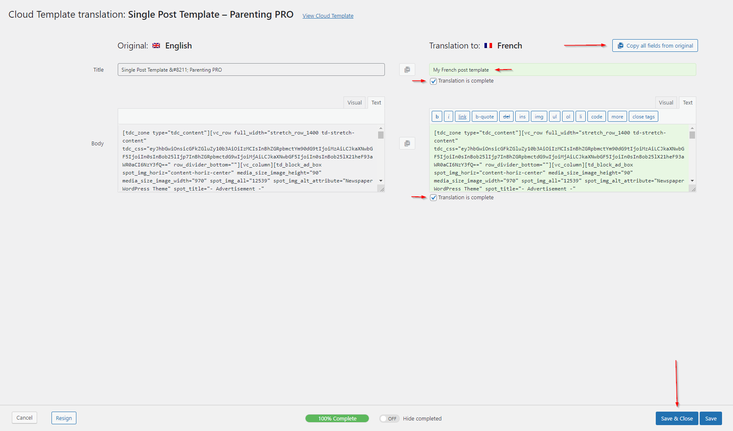Click the original body scrollbar down arrow
The width and height of the screenshot is (733, 431).
click(x=381, y=181)
